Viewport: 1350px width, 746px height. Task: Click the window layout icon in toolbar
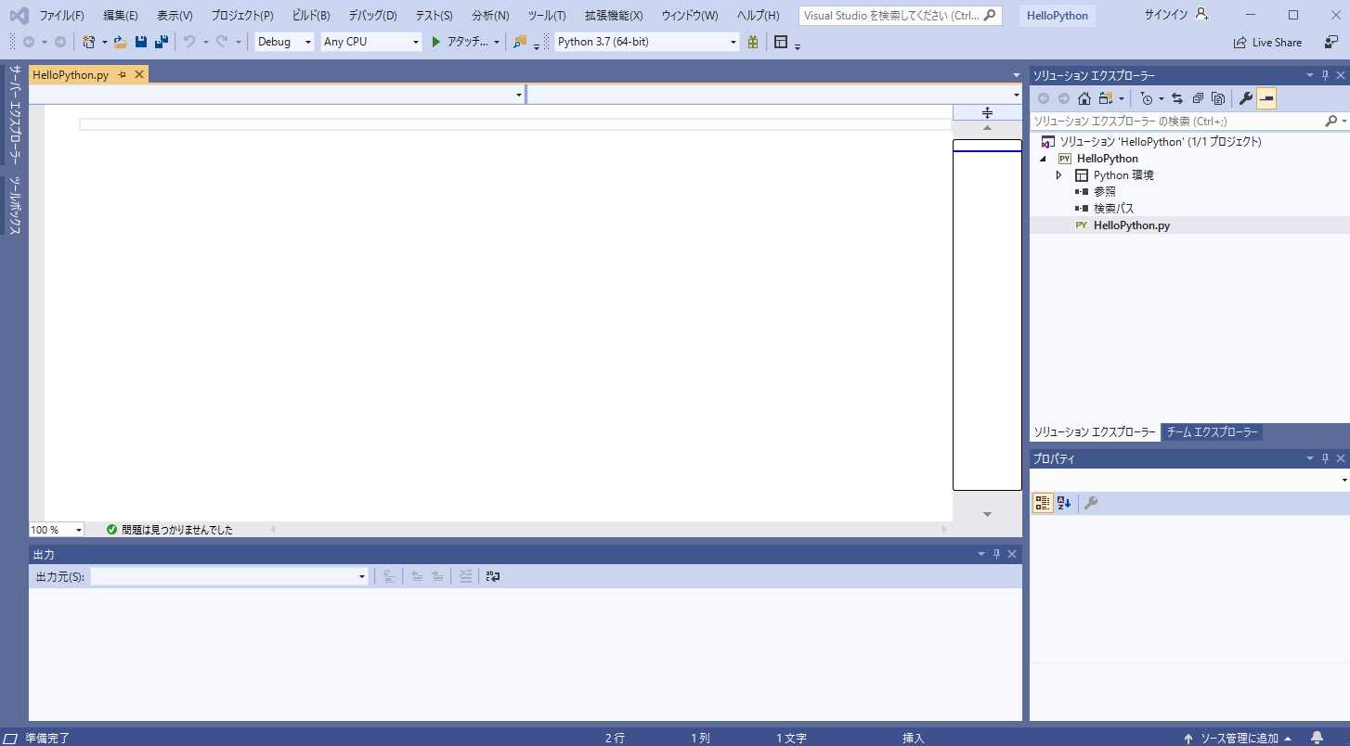click(x=781, y=42)
